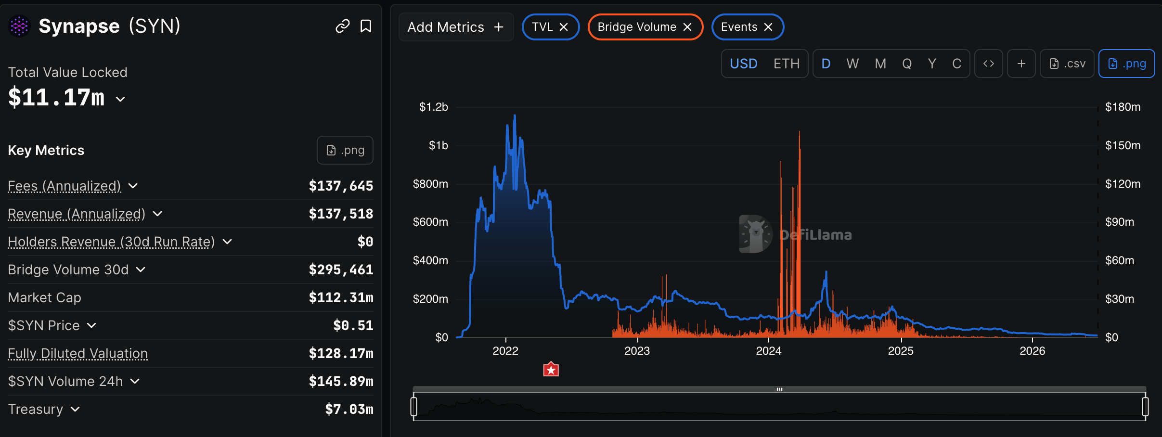
Task: Download the chart as .png
Action: pos(1127,64)
